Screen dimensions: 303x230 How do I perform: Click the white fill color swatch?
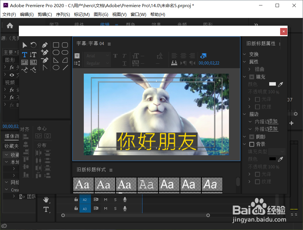[x=272, y=84]
